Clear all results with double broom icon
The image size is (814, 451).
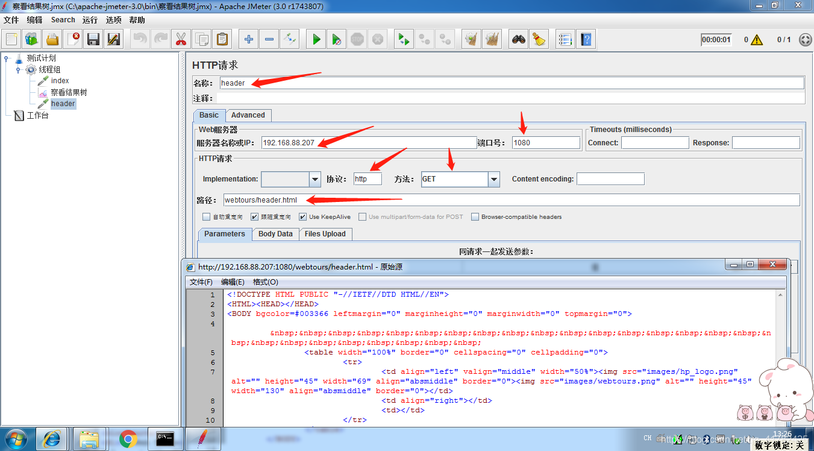pos(492,40)
